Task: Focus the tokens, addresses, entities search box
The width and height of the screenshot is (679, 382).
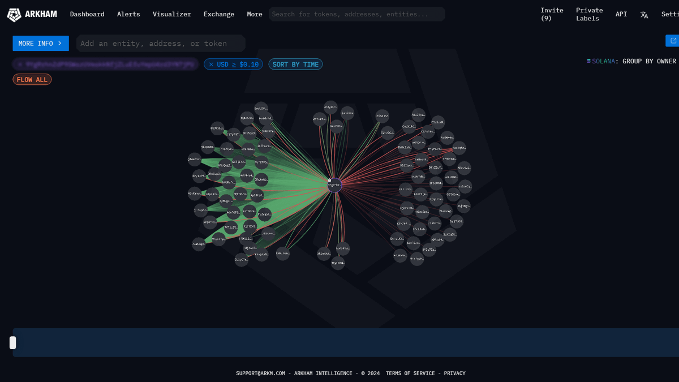Action: click(x=357, y=14)
